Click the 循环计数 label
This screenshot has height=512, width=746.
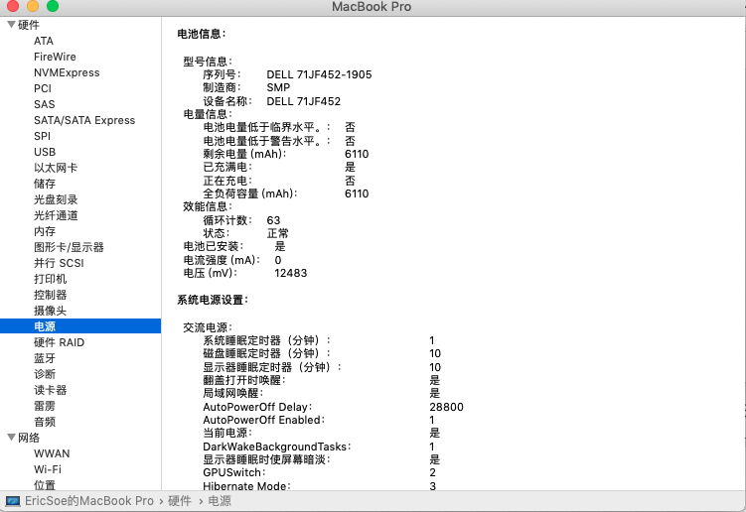click(x=226, y=220)
